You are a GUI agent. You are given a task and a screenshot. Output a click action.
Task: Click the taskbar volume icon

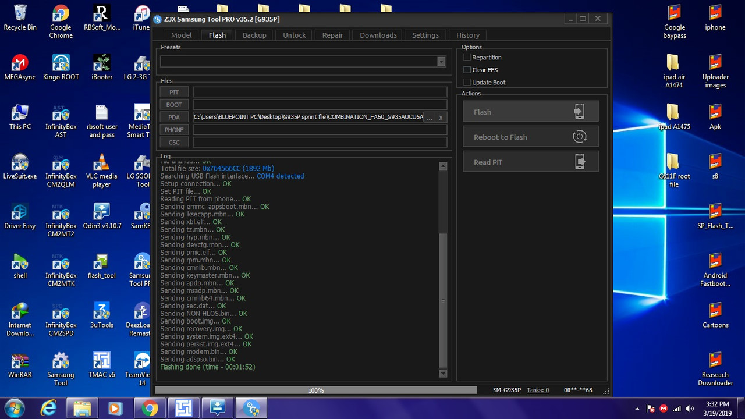coord(690,409)
